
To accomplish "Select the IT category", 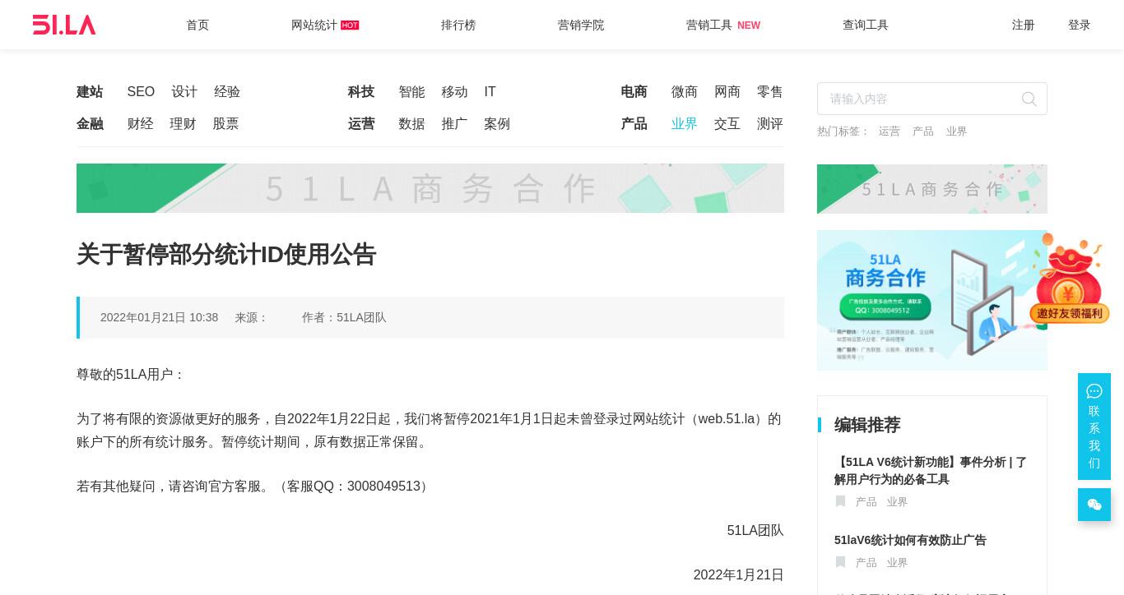I will point(490,92).
